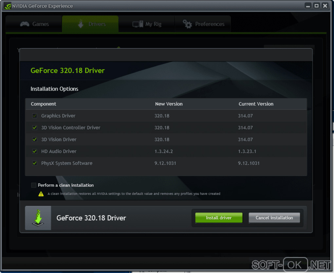Click new version 1.3.24.2 value
The image size is (334, 273).
point(164,151)
